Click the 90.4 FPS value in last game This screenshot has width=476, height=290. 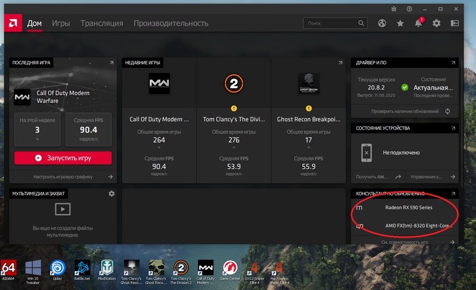pyautogui.click(x=89, y=130)
